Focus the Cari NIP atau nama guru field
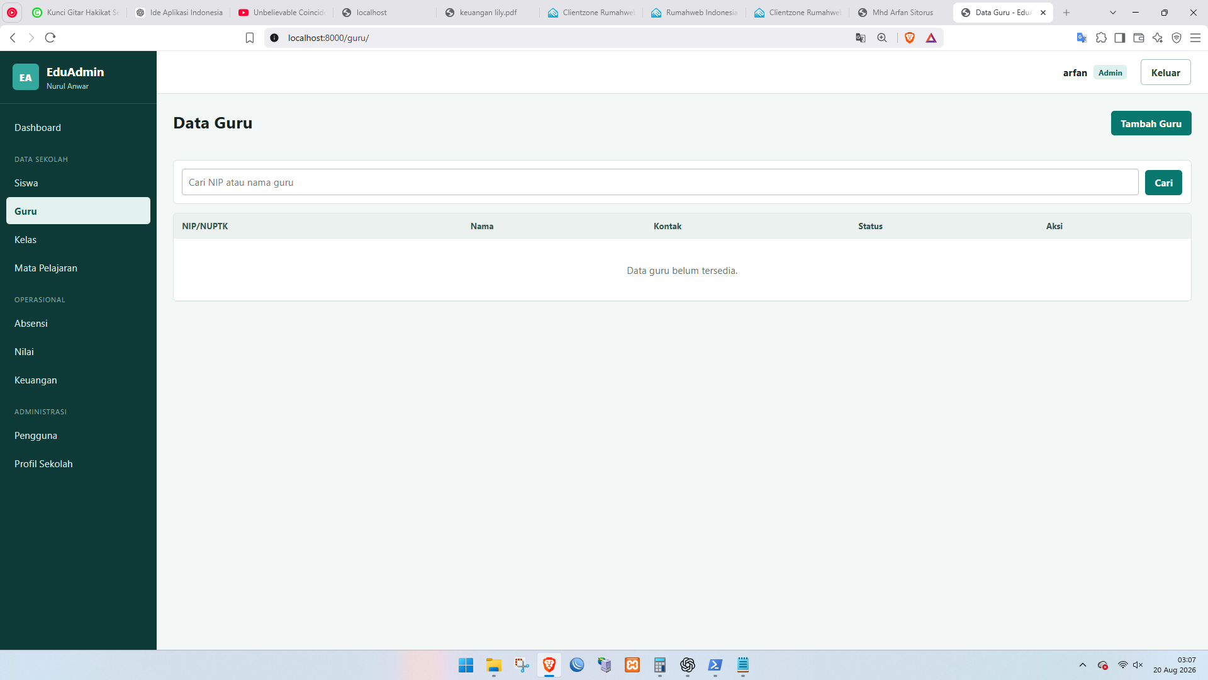The width and height of the screenshot is (1208, 680). (x=660, y=182)
